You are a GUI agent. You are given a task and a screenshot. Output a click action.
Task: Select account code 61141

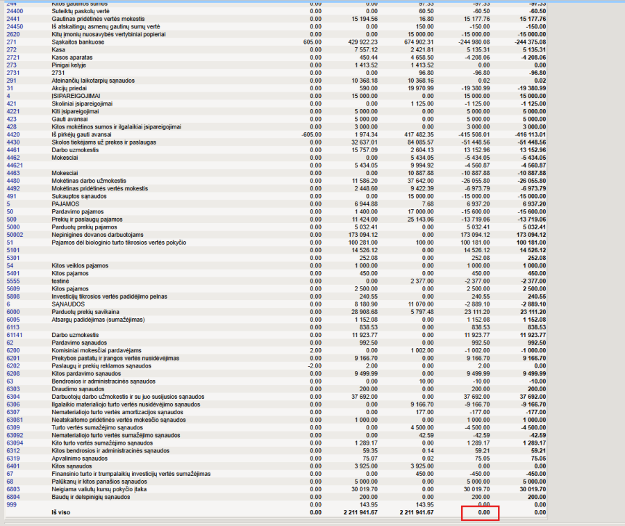click(15, 334)
